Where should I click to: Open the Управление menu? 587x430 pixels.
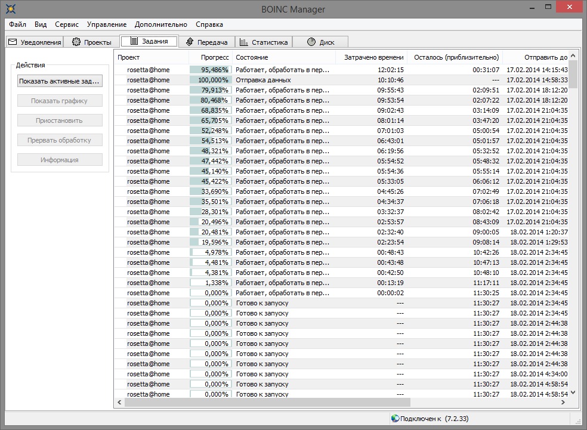coord(107,24)
